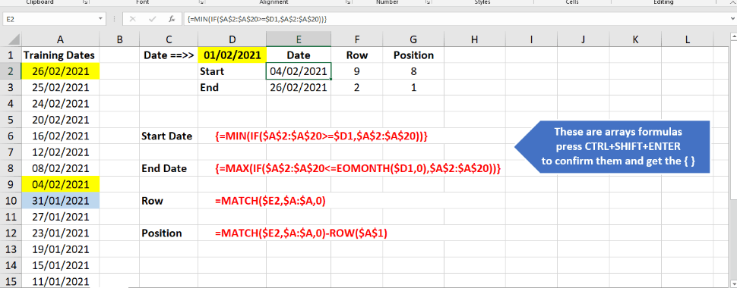Click cell 12/02/2021
The height and width of the screenshot is (288, 737).
pos(61,152)
